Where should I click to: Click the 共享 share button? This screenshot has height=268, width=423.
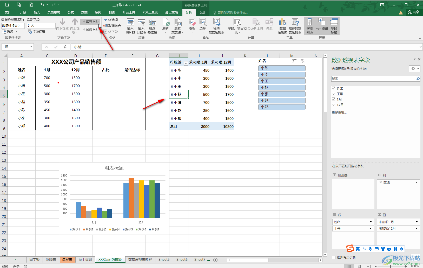coord(414,12)
